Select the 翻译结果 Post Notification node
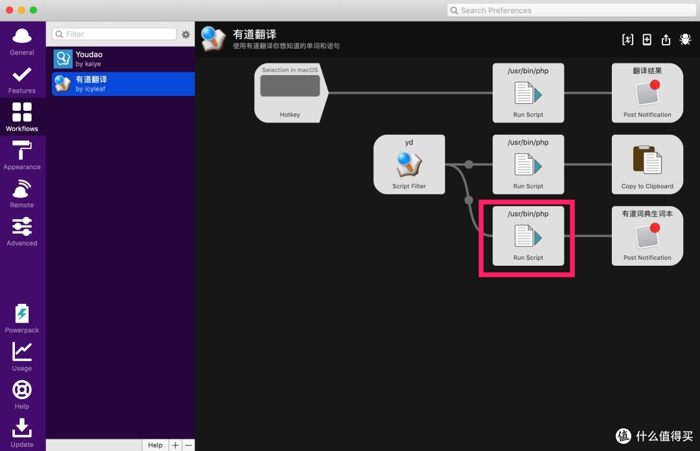 [x=647, y=93]
